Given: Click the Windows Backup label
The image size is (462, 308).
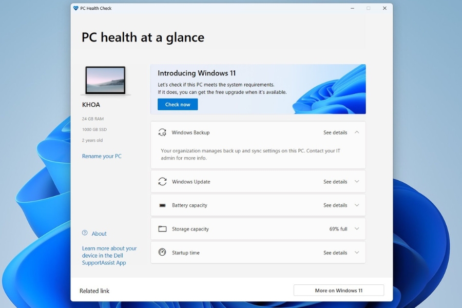Looking at the screenshot, I should pos(190,132).
